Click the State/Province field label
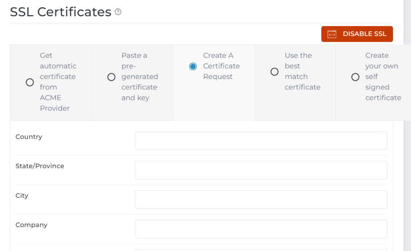This screenshot has height=251, width=411. click(x=40, y=166)
